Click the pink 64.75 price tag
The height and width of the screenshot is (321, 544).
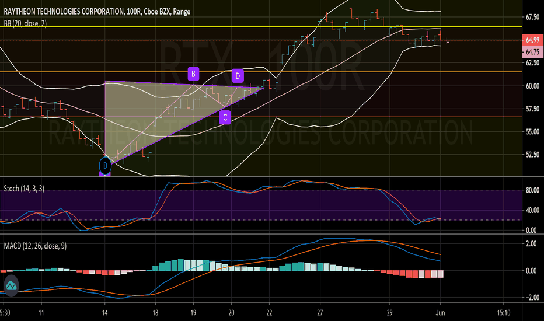532,52
